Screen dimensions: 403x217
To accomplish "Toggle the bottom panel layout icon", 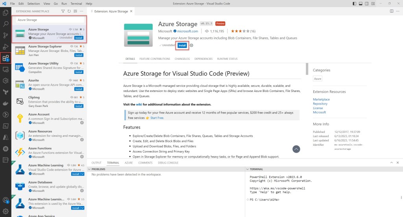I will click(361, 4).
